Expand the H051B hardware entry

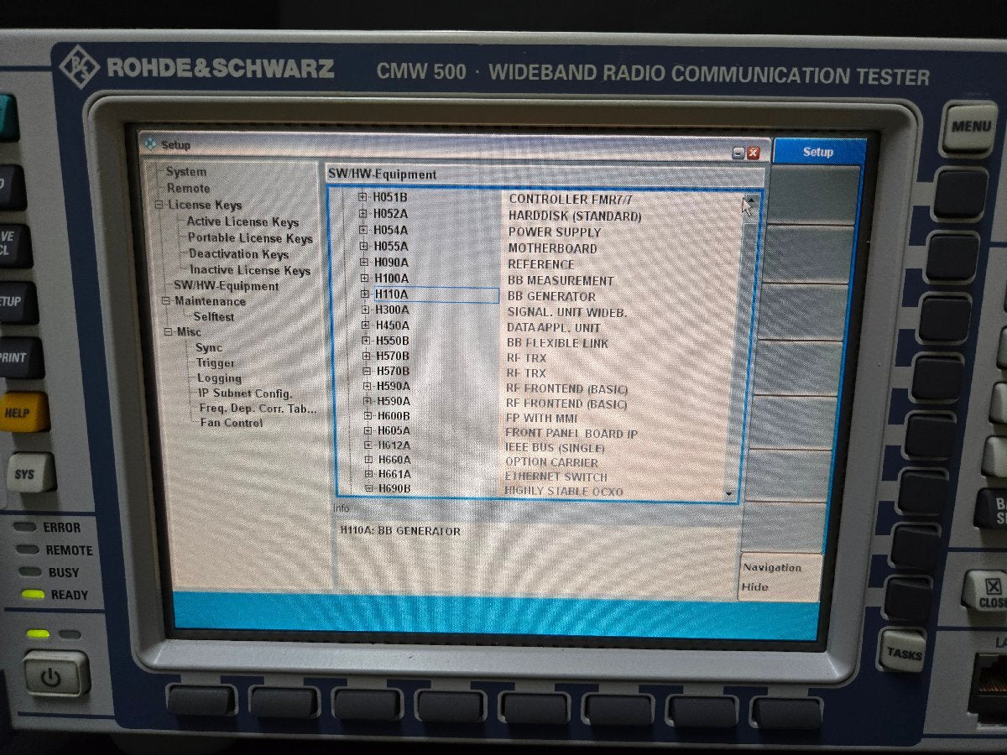pos(363,198)
